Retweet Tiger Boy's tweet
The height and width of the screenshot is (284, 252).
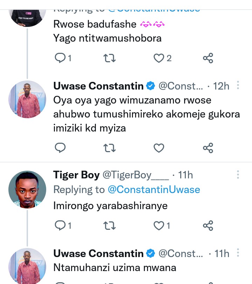coord(110,226)
